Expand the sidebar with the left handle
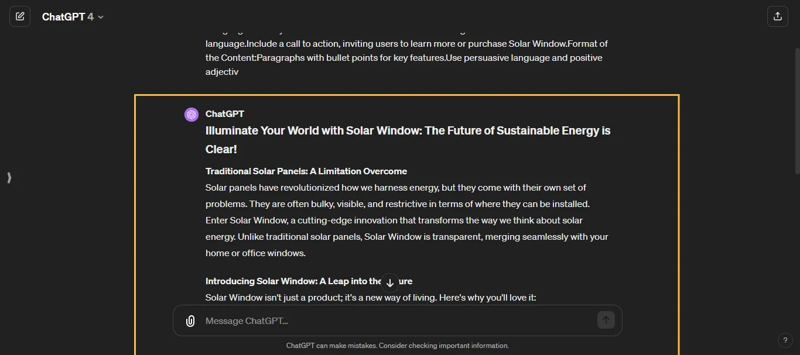 9,178
